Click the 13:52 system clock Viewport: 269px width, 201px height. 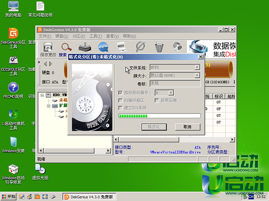click(x=261, y=197)
